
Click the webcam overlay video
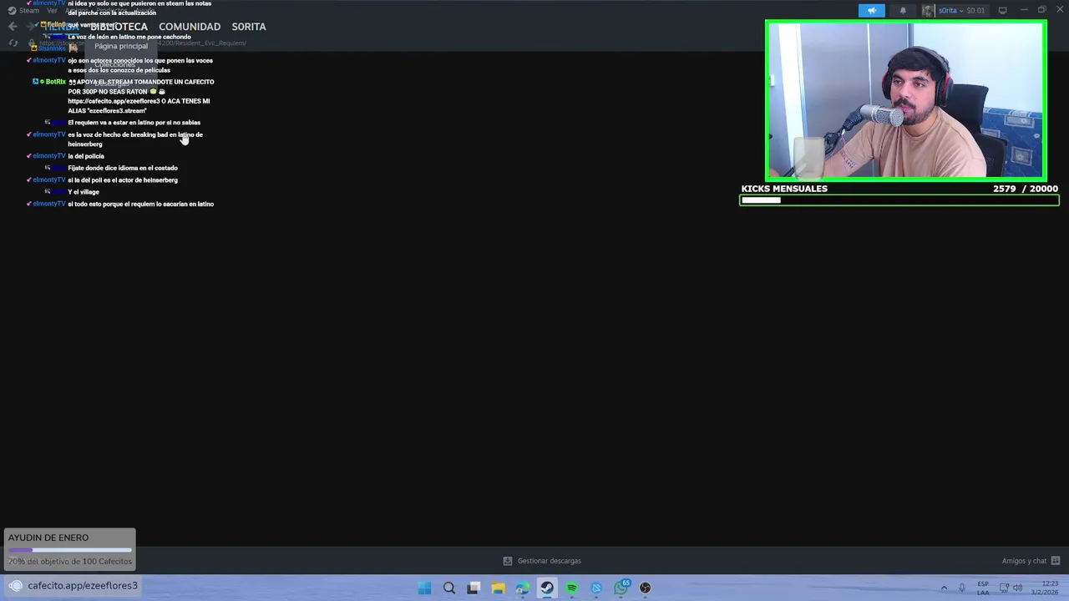tap(906, 101)
